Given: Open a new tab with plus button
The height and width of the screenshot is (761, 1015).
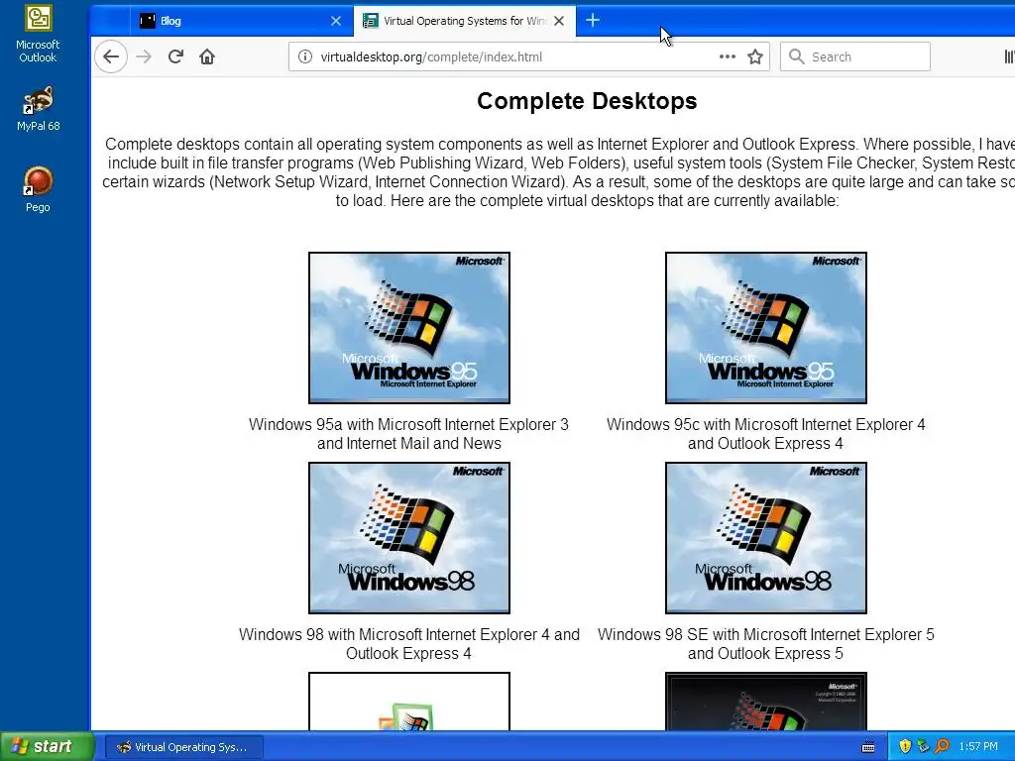Looking at the screenshot, I should coord(593,21).
